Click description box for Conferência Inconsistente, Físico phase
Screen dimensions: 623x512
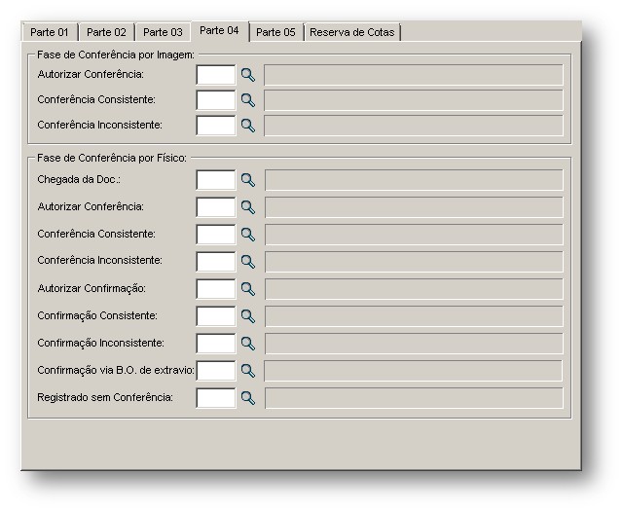414,262
